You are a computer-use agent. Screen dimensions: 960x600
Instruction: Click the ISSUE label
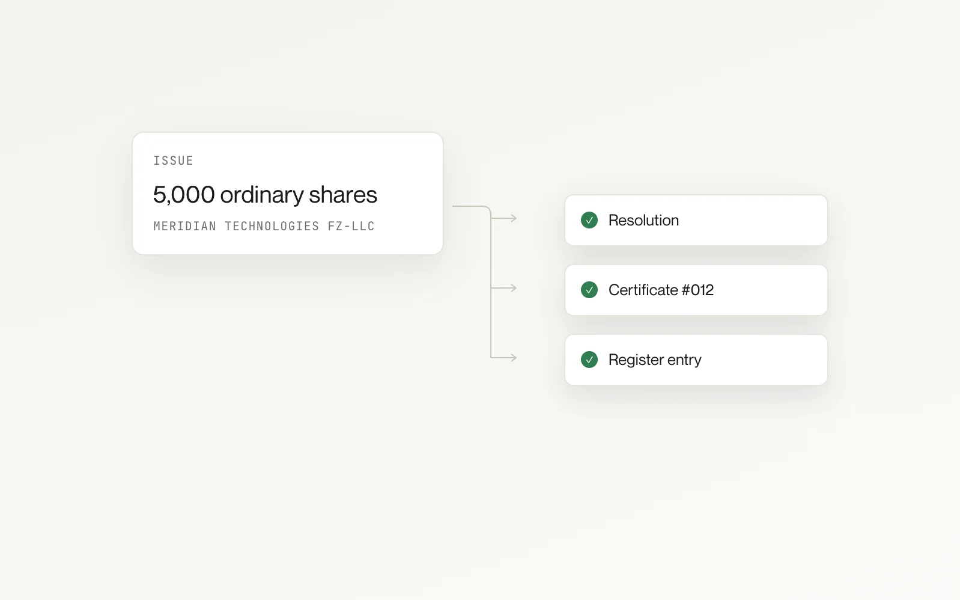(174, 161)
